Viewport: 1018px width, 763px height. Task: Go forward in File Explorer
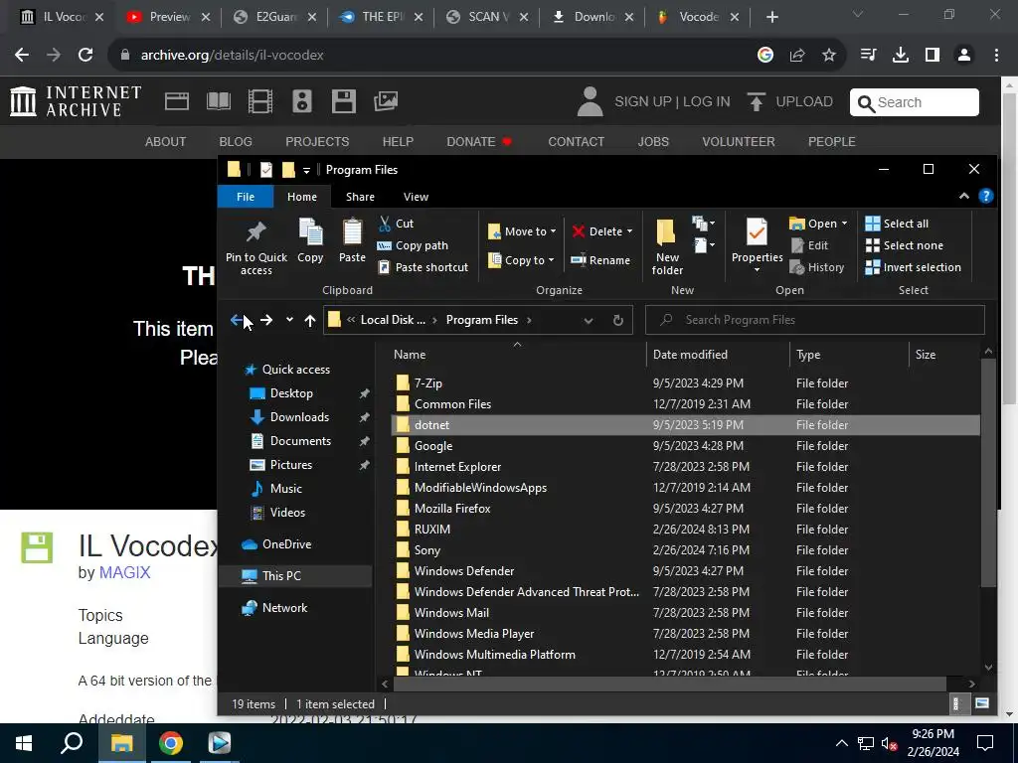coord(266,320)
